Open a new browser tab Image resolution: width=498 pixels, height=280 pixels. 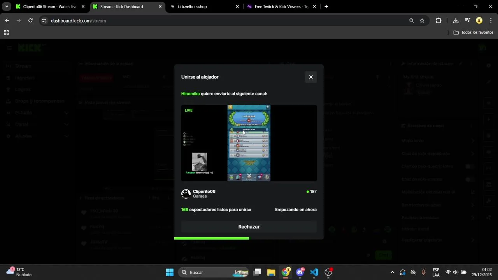(326, 7)
